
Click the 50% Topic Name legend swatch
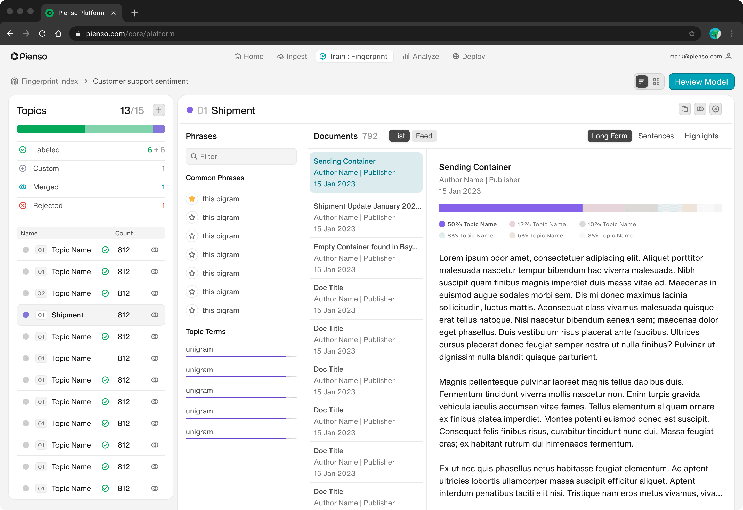(442, 224)
